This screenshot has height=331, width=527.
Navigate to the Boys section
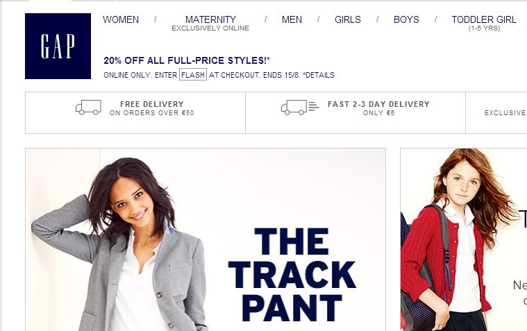tap(406, 19)
